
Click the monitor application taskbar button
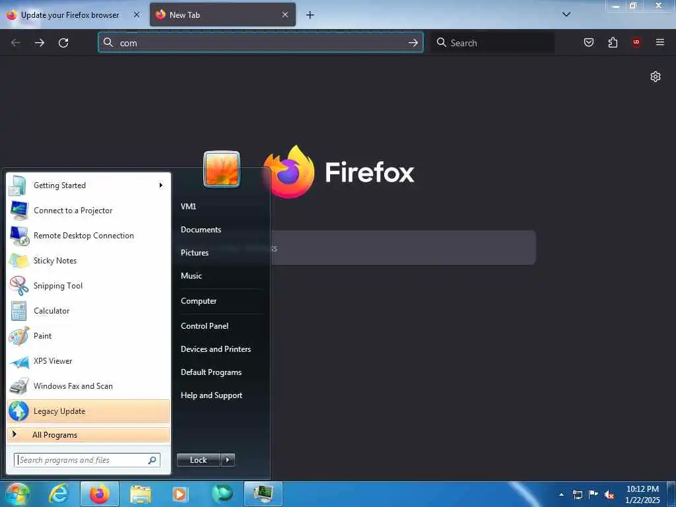coord(263,494)
